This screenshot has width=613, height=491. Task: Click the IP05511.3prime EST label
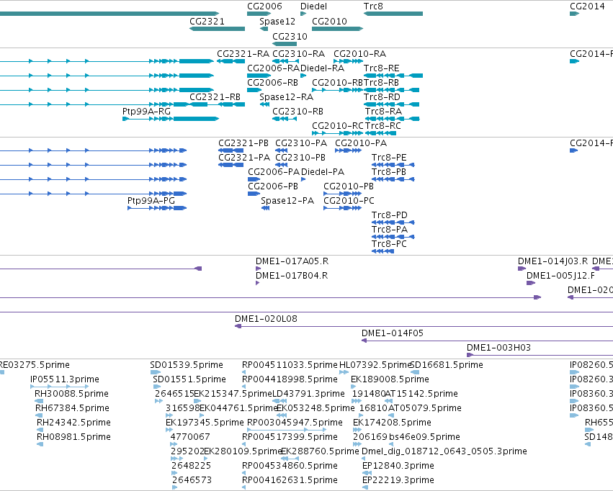coord(65,379)
